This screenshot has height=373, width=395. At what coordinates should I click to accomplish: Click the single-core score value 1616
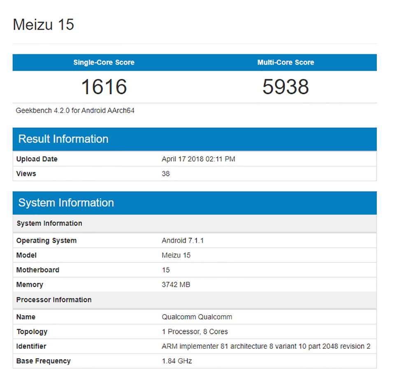[104, 87]
